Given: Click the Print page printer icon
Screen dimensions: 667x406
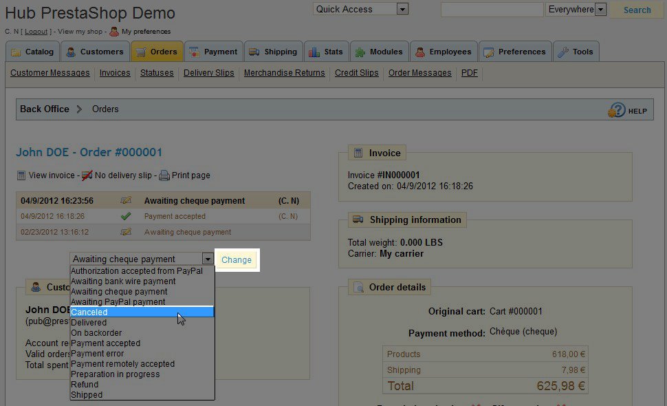Looking at the screenshot, I should point(164,175).
